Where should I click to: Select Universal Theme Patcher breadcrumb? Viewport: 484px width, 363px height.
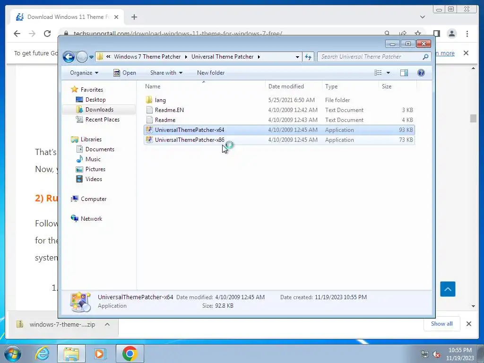click(x=222, y=57)
